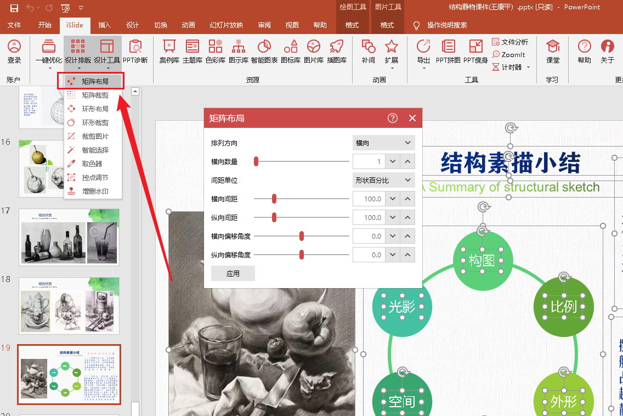The width and height of the screenshot is (623, 416).
Task: Decrease 横向数量 value with down arrow
Action: [x=393, y=161]
